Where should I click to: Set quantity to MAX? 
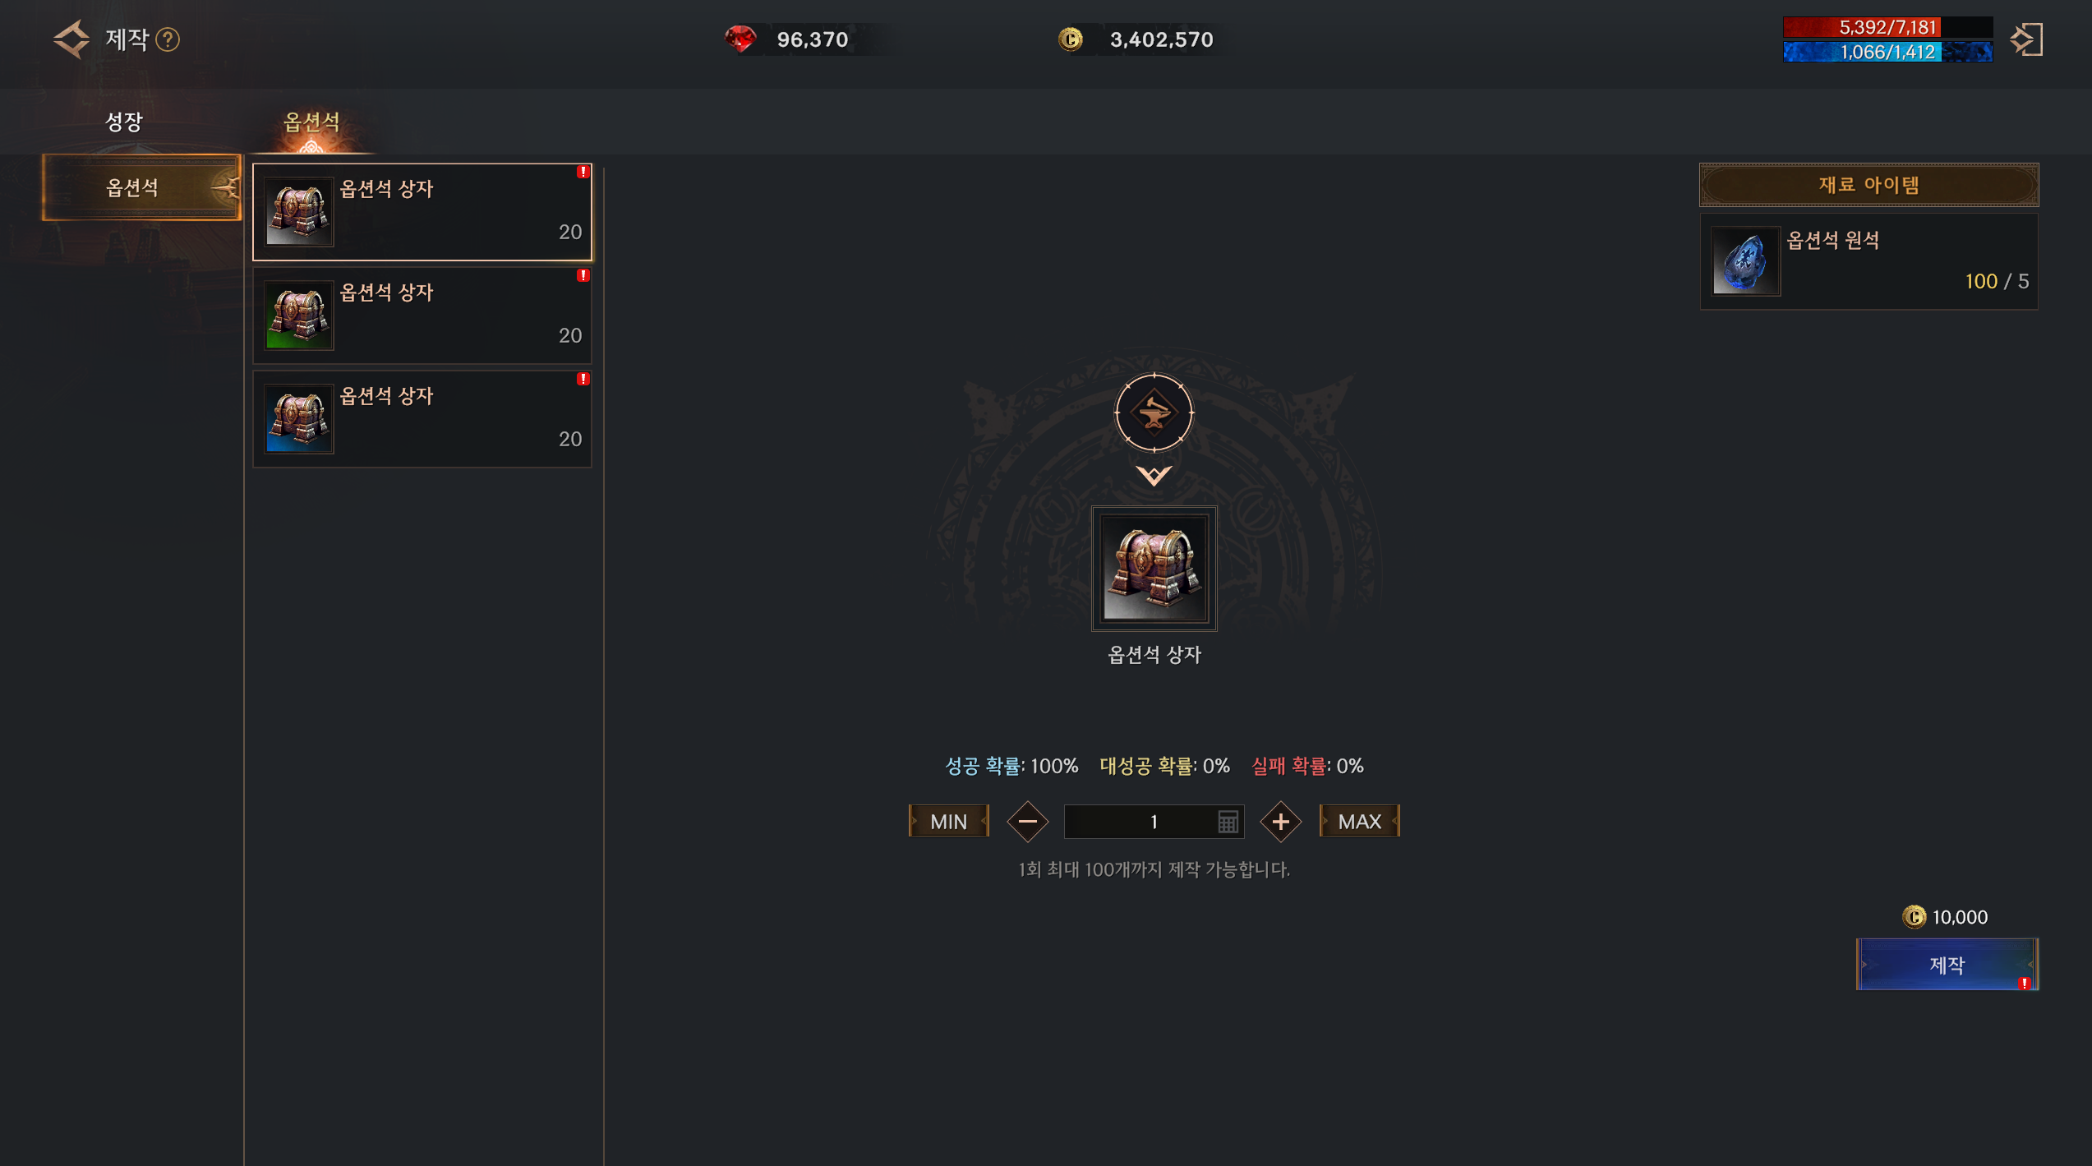(x=1359, y=822)
